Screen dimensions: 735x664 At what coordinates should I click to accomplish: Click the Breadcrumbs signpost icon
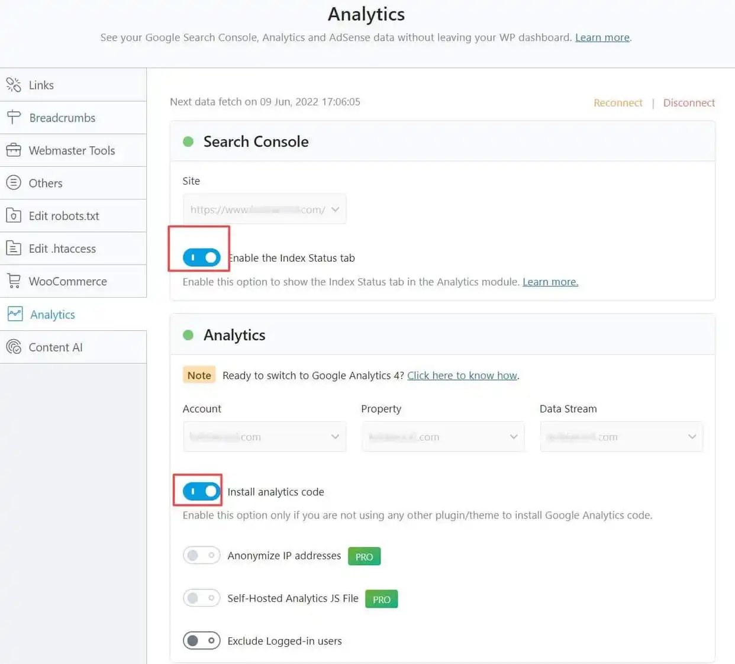[x=14, y=117]
